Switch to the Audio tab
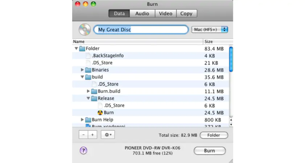This screenshot has width=305, height=163. click(x=142, y=13)
